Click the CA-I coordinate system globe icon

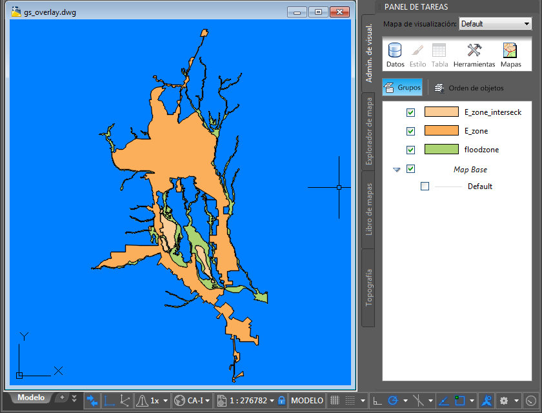coord(179,401)
